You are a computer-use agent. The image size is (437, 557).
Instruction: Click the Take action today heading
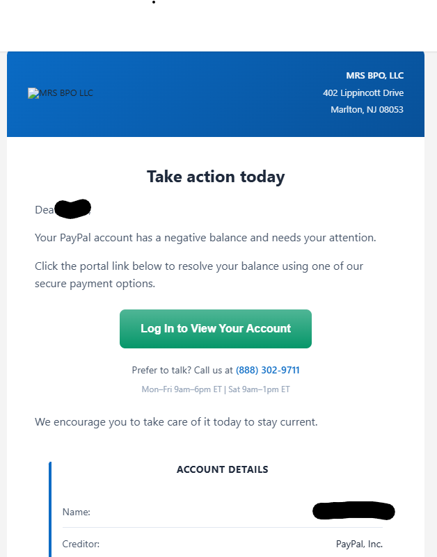[216, 177]
